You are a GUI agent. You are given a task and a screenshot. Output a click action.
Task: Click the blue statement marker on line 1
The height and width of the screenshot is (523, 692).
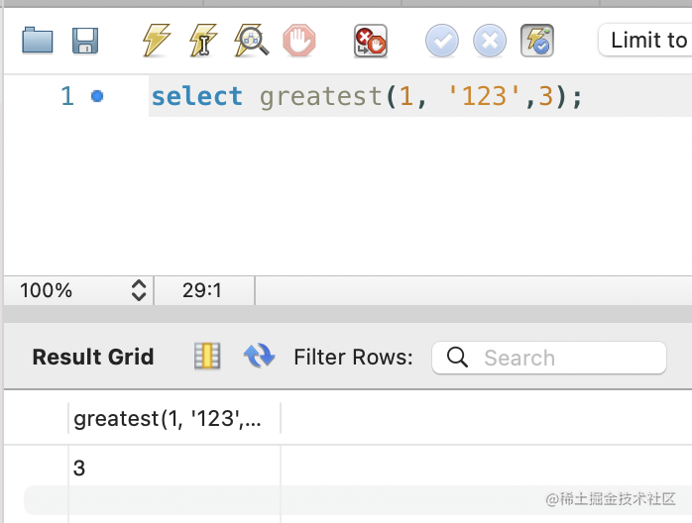coord(96,96)
